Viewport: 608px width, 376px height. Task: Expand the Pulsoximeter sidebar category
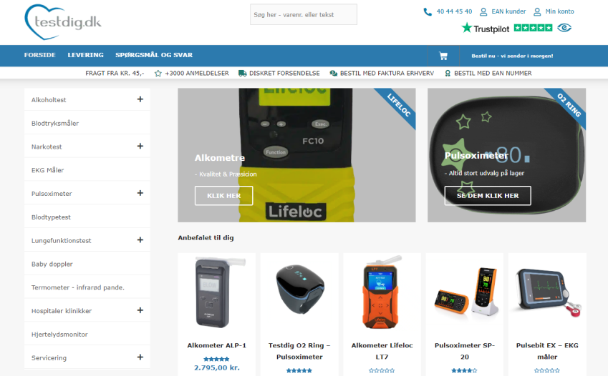coord(140,193)
